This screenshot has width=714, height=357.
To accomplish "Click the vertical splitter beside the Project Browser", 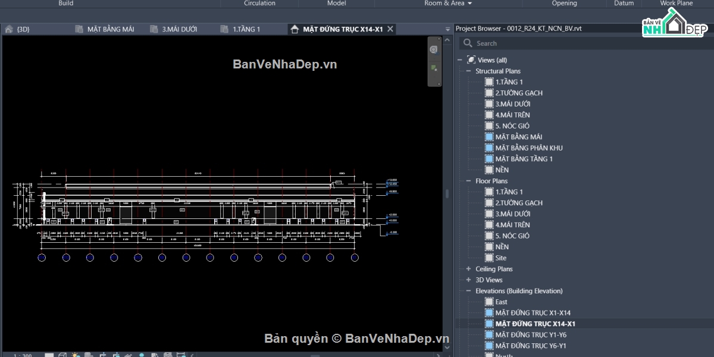I will click(x=447, y=194).
